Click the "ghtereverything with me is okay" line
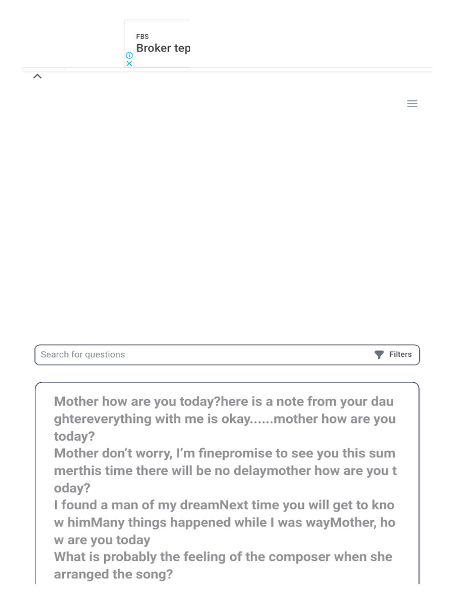This screenshot has width=454, height=605. pyautogui.click(x=225, y=419)
